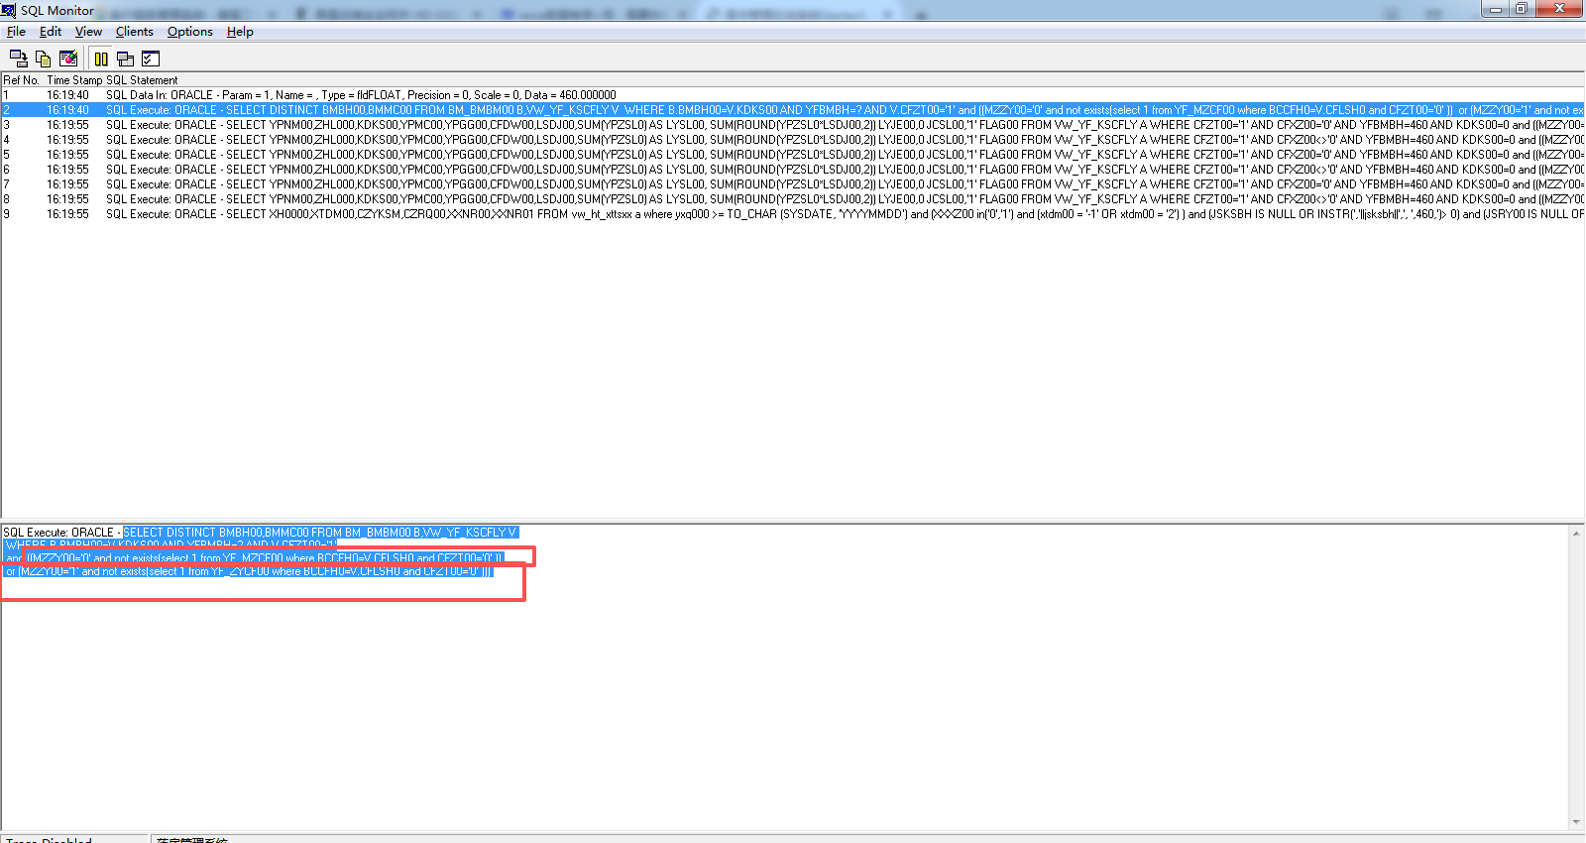
Task: Open the Options menu
Action: click(x=190, y=32)
